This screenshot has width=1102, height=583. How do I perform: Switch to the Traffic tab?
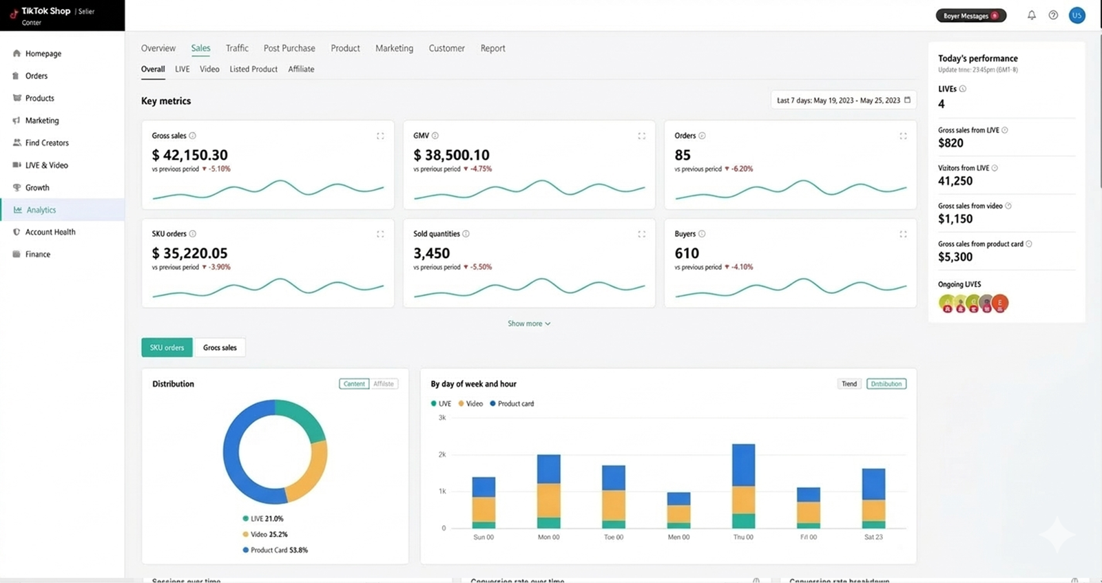click(x=237, y=48)
